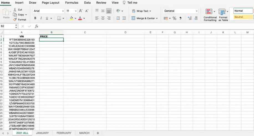
Task: Select column C header
Action: click(85, 32)
